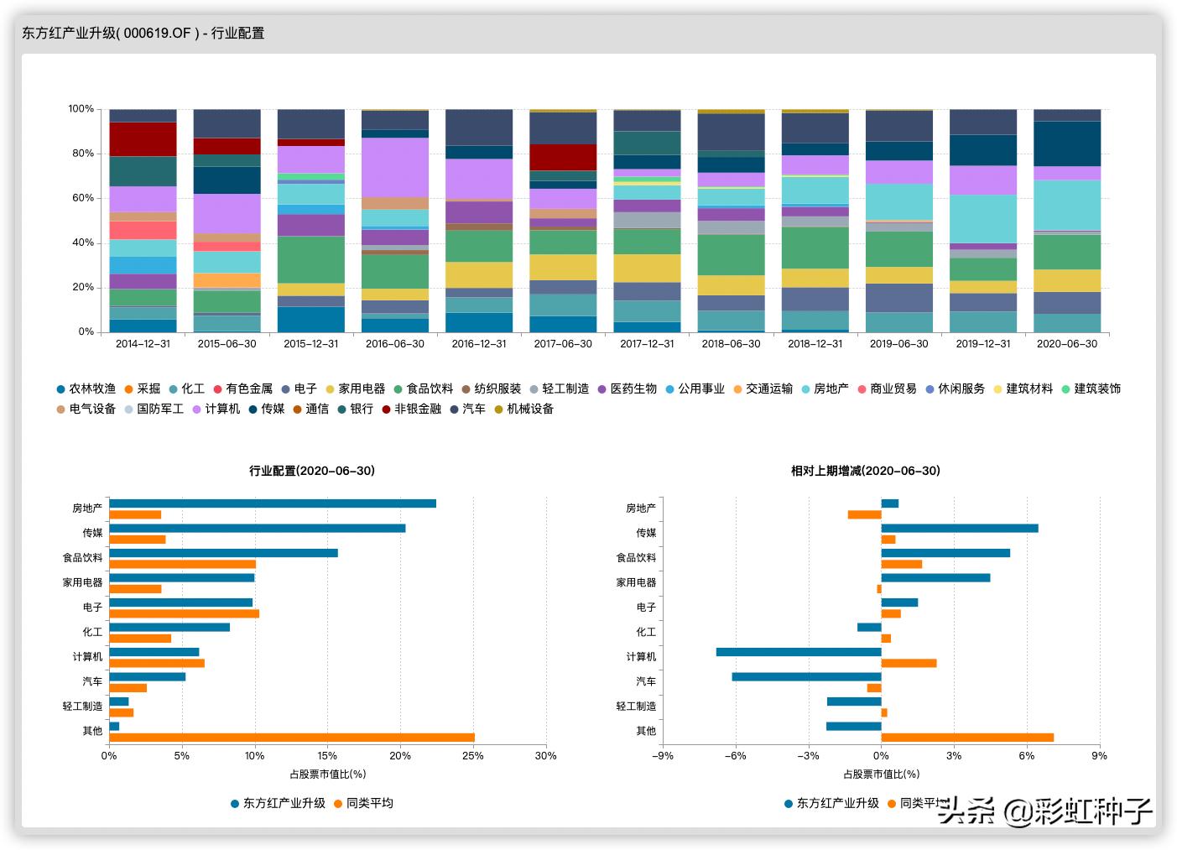The image size is (1177, 850).
Task: Click the @彩虹种子 watermark link
Action: coord(1078,810)
